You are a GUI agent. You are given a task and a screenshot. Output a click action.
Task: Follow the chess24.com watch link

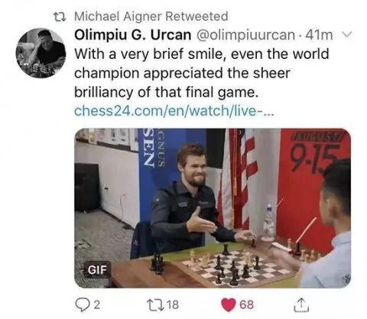174,111
